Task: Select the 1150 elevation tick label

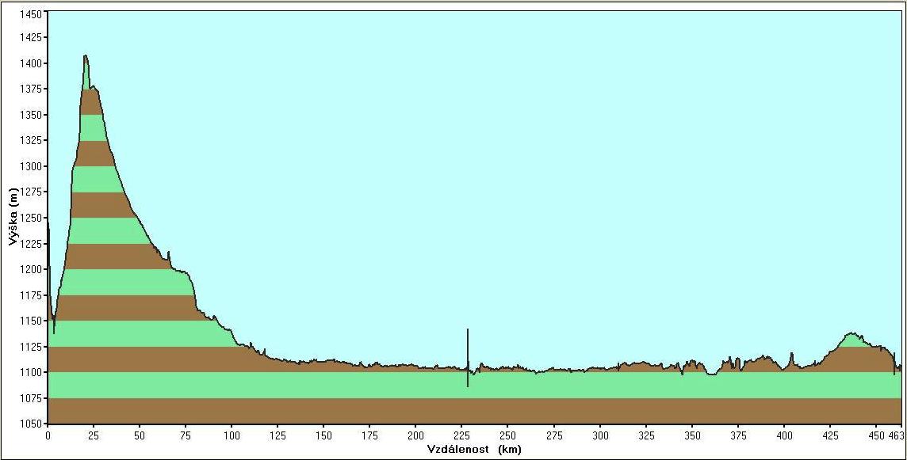Action: pyautogui.click(x=30, y=321)
